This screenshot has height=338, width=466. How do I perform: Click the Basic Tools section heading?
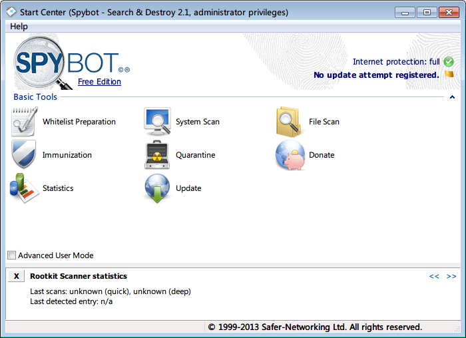(35, 97)
